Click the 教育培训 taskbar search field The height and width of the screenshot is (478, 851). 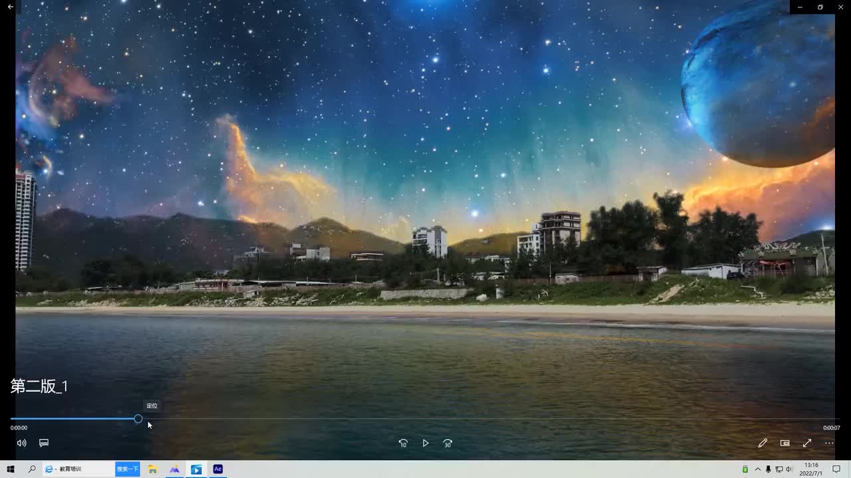click(79, 469)
